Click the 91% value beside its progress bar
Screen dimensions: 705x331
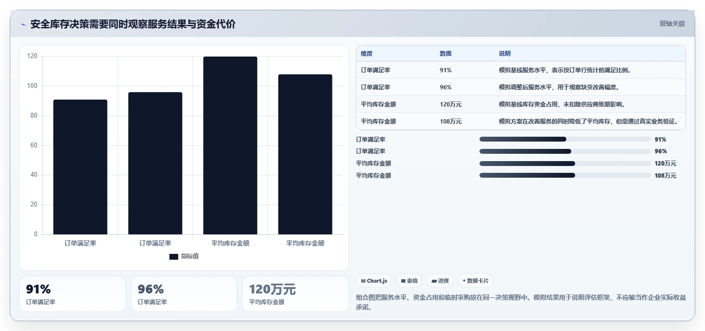point(661,140)
